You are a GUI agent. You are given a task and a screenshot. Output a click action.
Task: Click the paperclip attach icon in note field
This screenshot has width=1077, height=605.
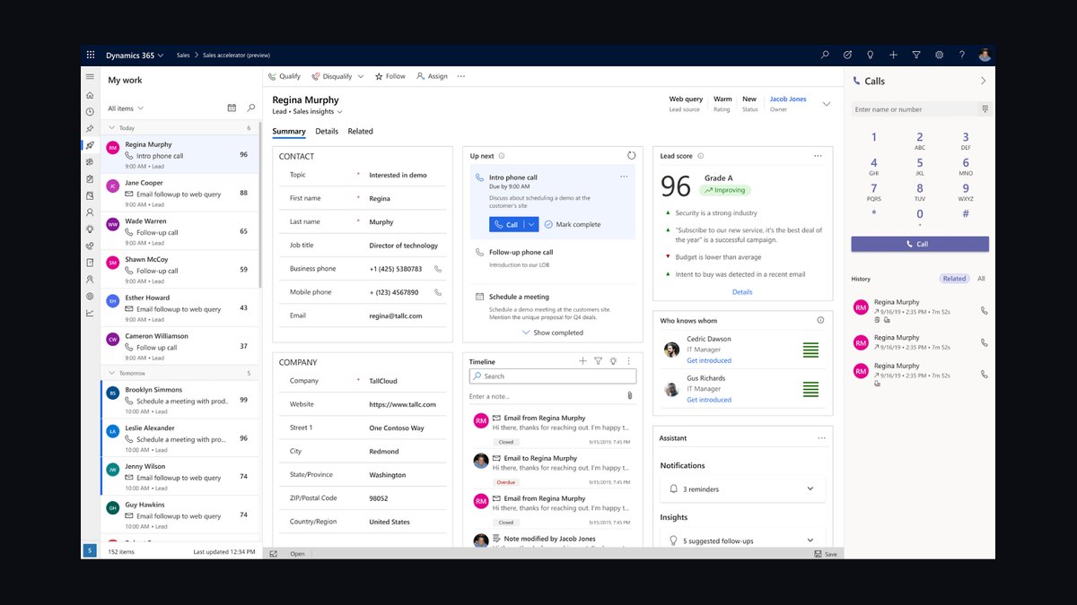(629, 395)
